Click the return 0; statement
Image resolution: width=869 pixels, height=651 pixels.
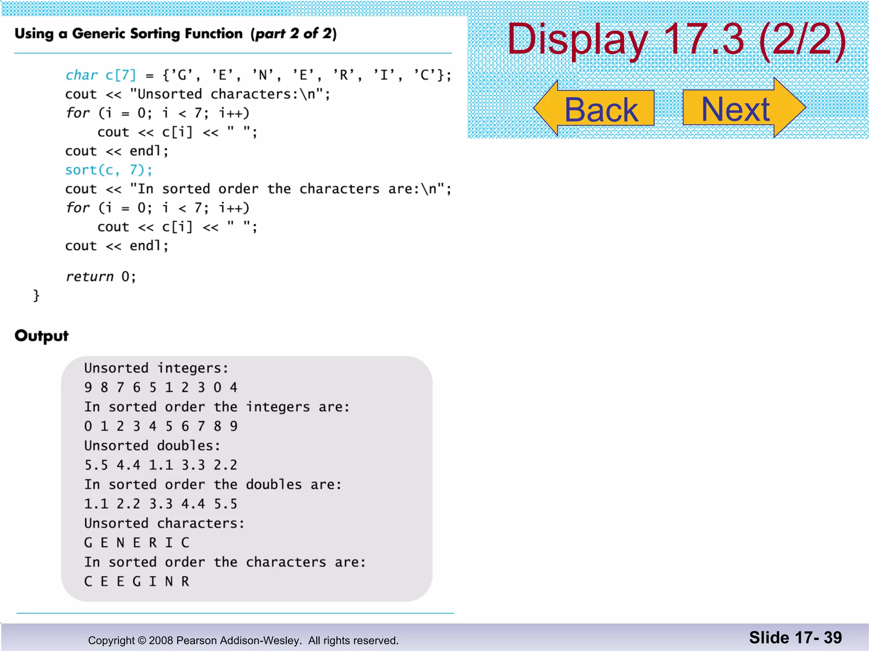101,277
